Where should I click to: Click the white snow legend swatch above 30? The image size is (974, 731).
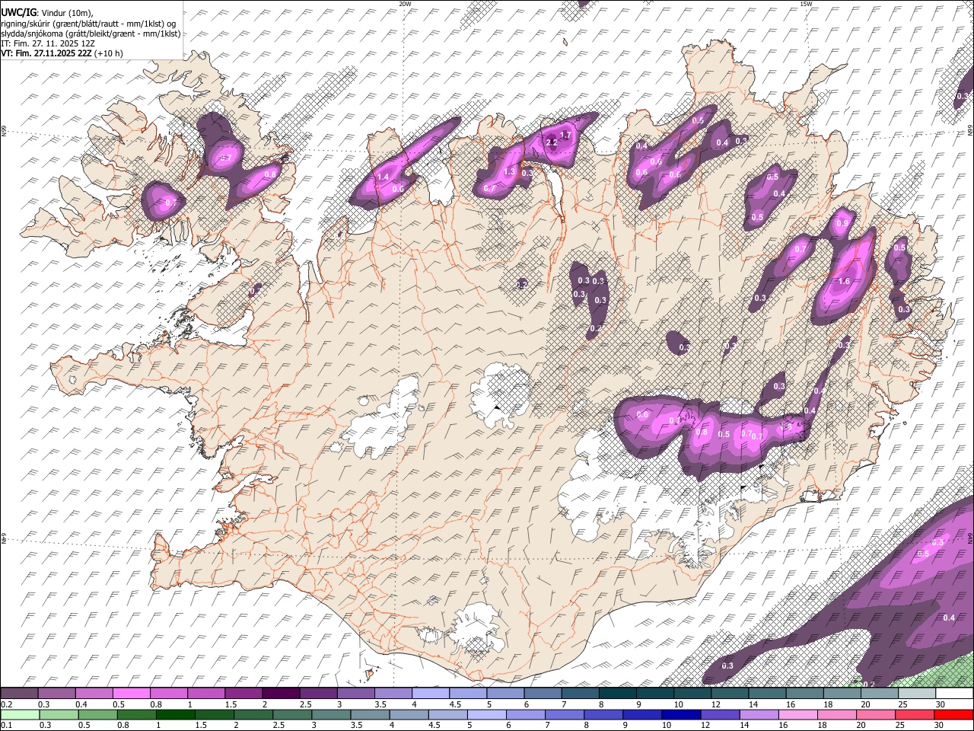(x=954, y=693)
